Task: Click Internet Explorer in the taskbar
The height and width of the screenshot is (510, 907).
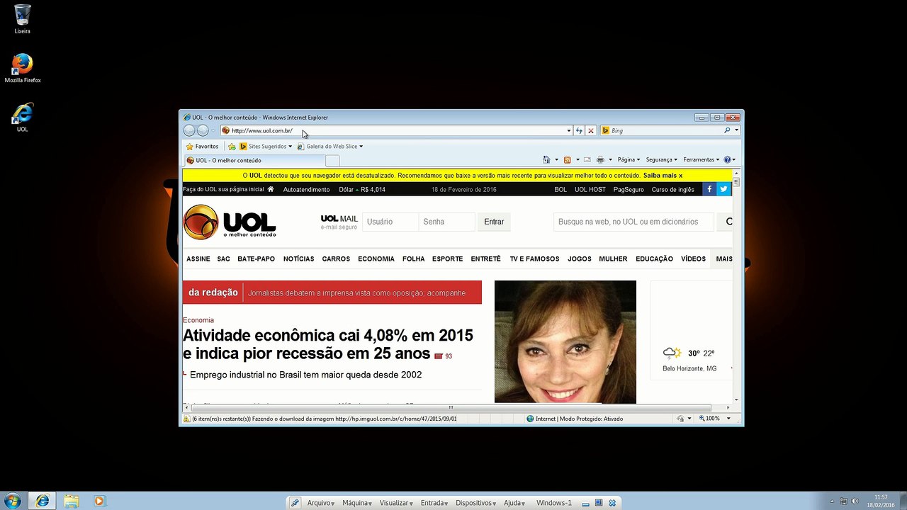Action: [x=43, y=501]
